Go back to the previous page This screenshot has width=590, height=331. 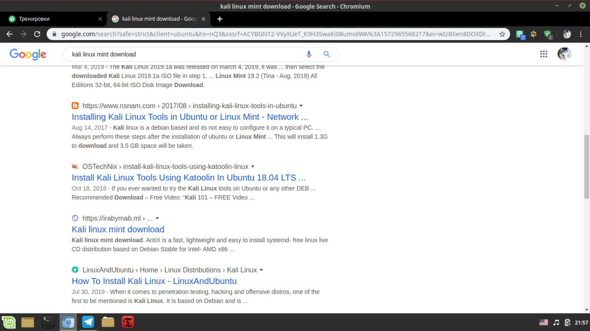(x=10, y=34)
